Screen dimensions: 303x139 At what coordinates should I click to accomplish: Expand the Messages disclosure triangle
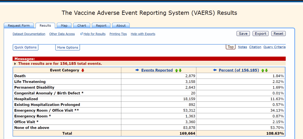(15, 64)
